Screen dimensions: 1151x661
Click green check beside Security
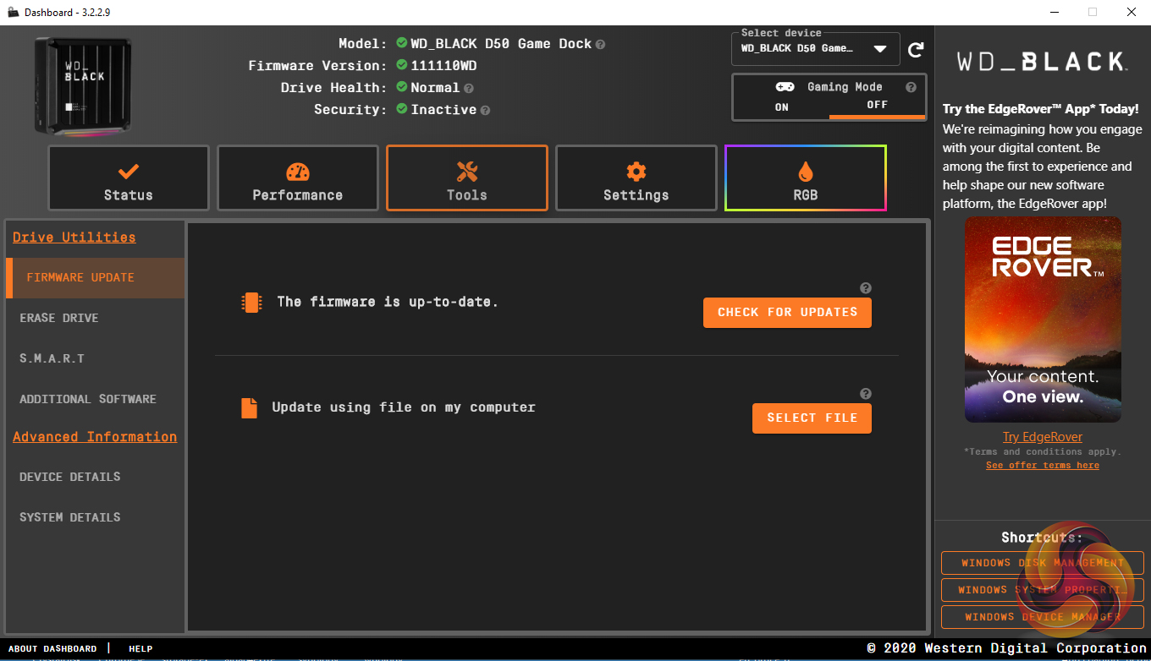click(x=402, y=109)
